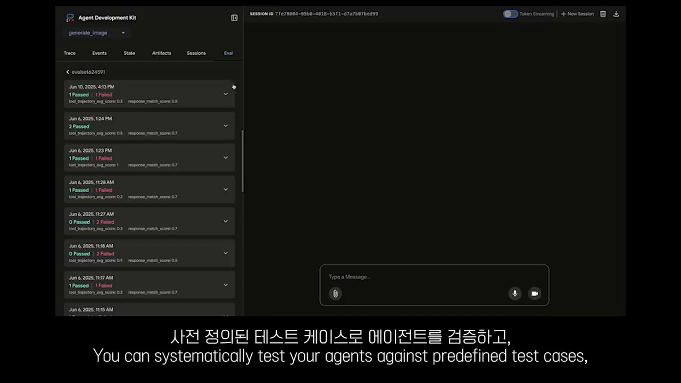The height and width of the screenshot is (383, 681).
Task: Select the State tab
Action: 129,53
